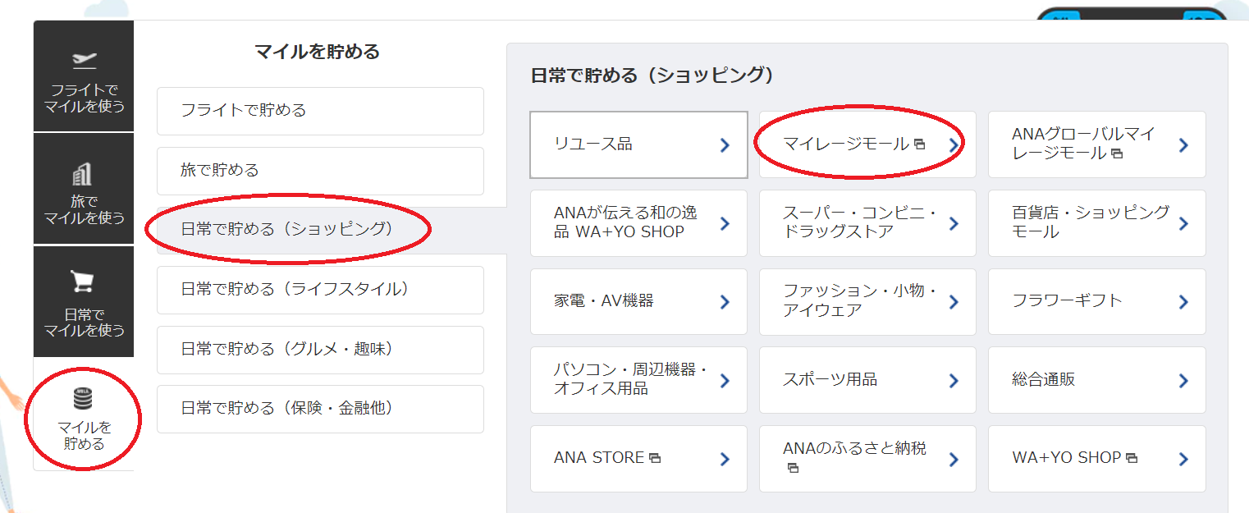1249x513 pixels.
Task: Open the 総合通販 link
Action: (1097, 380)
